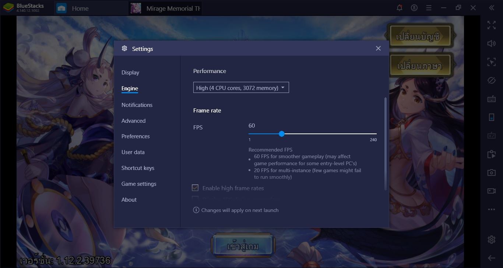Click the Mirage Memorial tab game thumbnail
Screen dimensions: 503x268
click(136, 8)
